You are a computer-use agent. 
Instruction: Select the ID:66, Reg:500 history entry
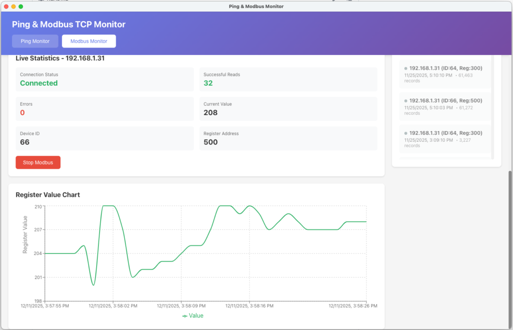pos(445,106)
